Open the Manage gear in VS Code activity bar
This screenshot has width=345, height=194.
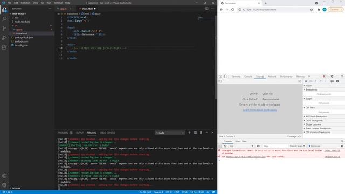tap(4, 185)
